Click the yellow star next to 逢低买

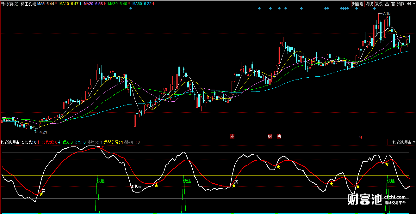[156, 185]
